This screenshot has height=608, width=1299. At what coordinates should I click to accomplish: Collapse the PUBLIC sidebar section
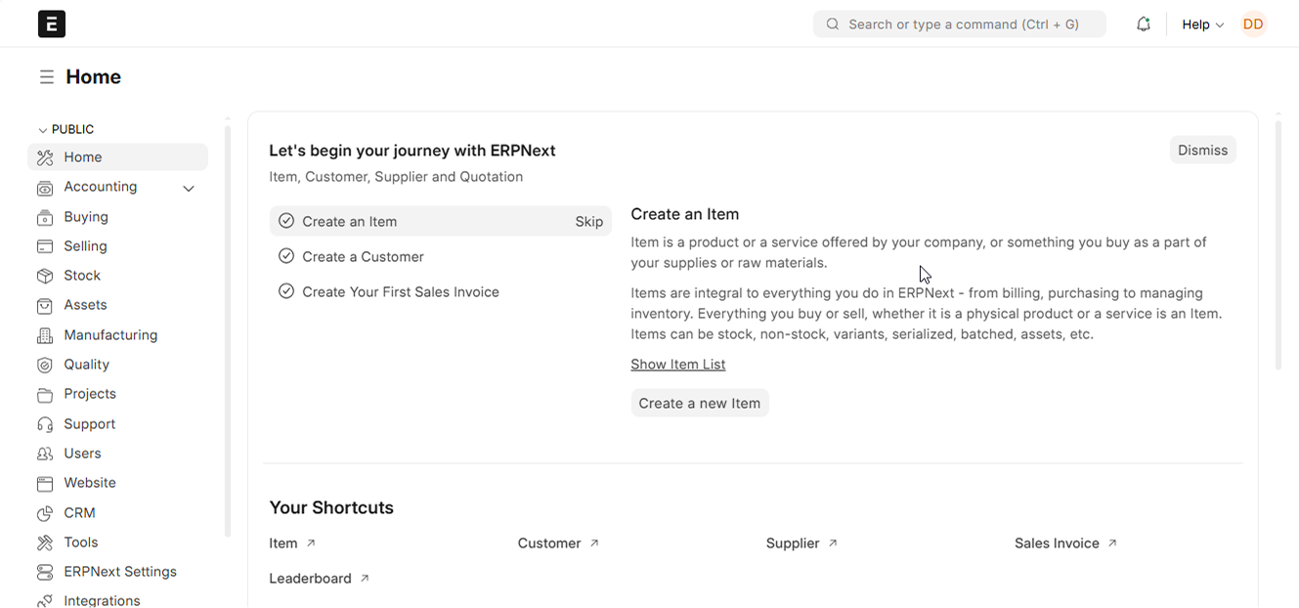click(x=66, y=129)
